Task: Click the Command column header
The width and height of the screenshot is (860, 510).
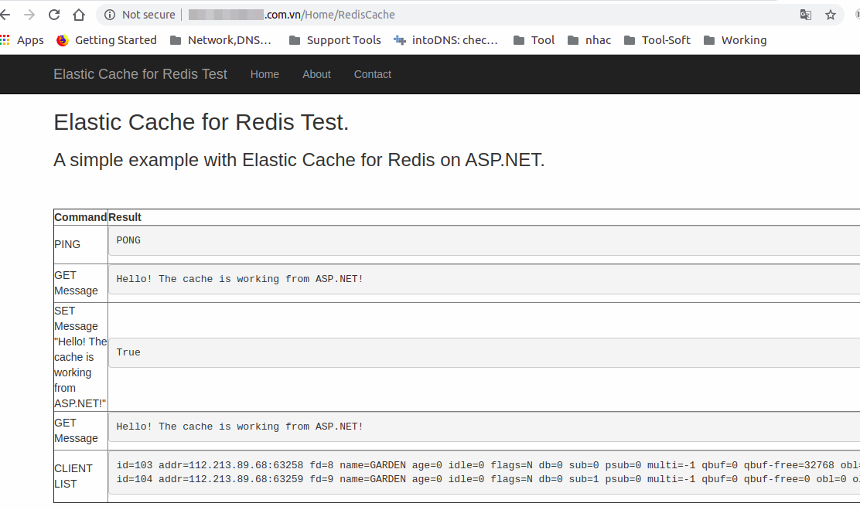Action: [x=80, y=217]
